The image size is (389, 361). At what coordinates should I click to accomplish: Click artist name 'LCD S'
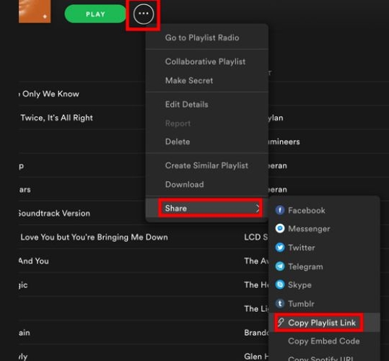click(256, 237)
